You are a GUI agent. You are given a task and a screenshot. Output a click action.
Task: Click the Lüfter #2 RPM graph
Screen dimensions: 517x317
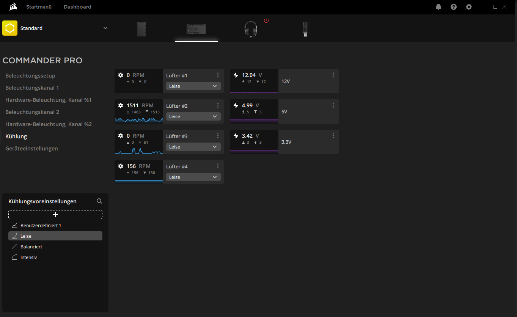139,119
